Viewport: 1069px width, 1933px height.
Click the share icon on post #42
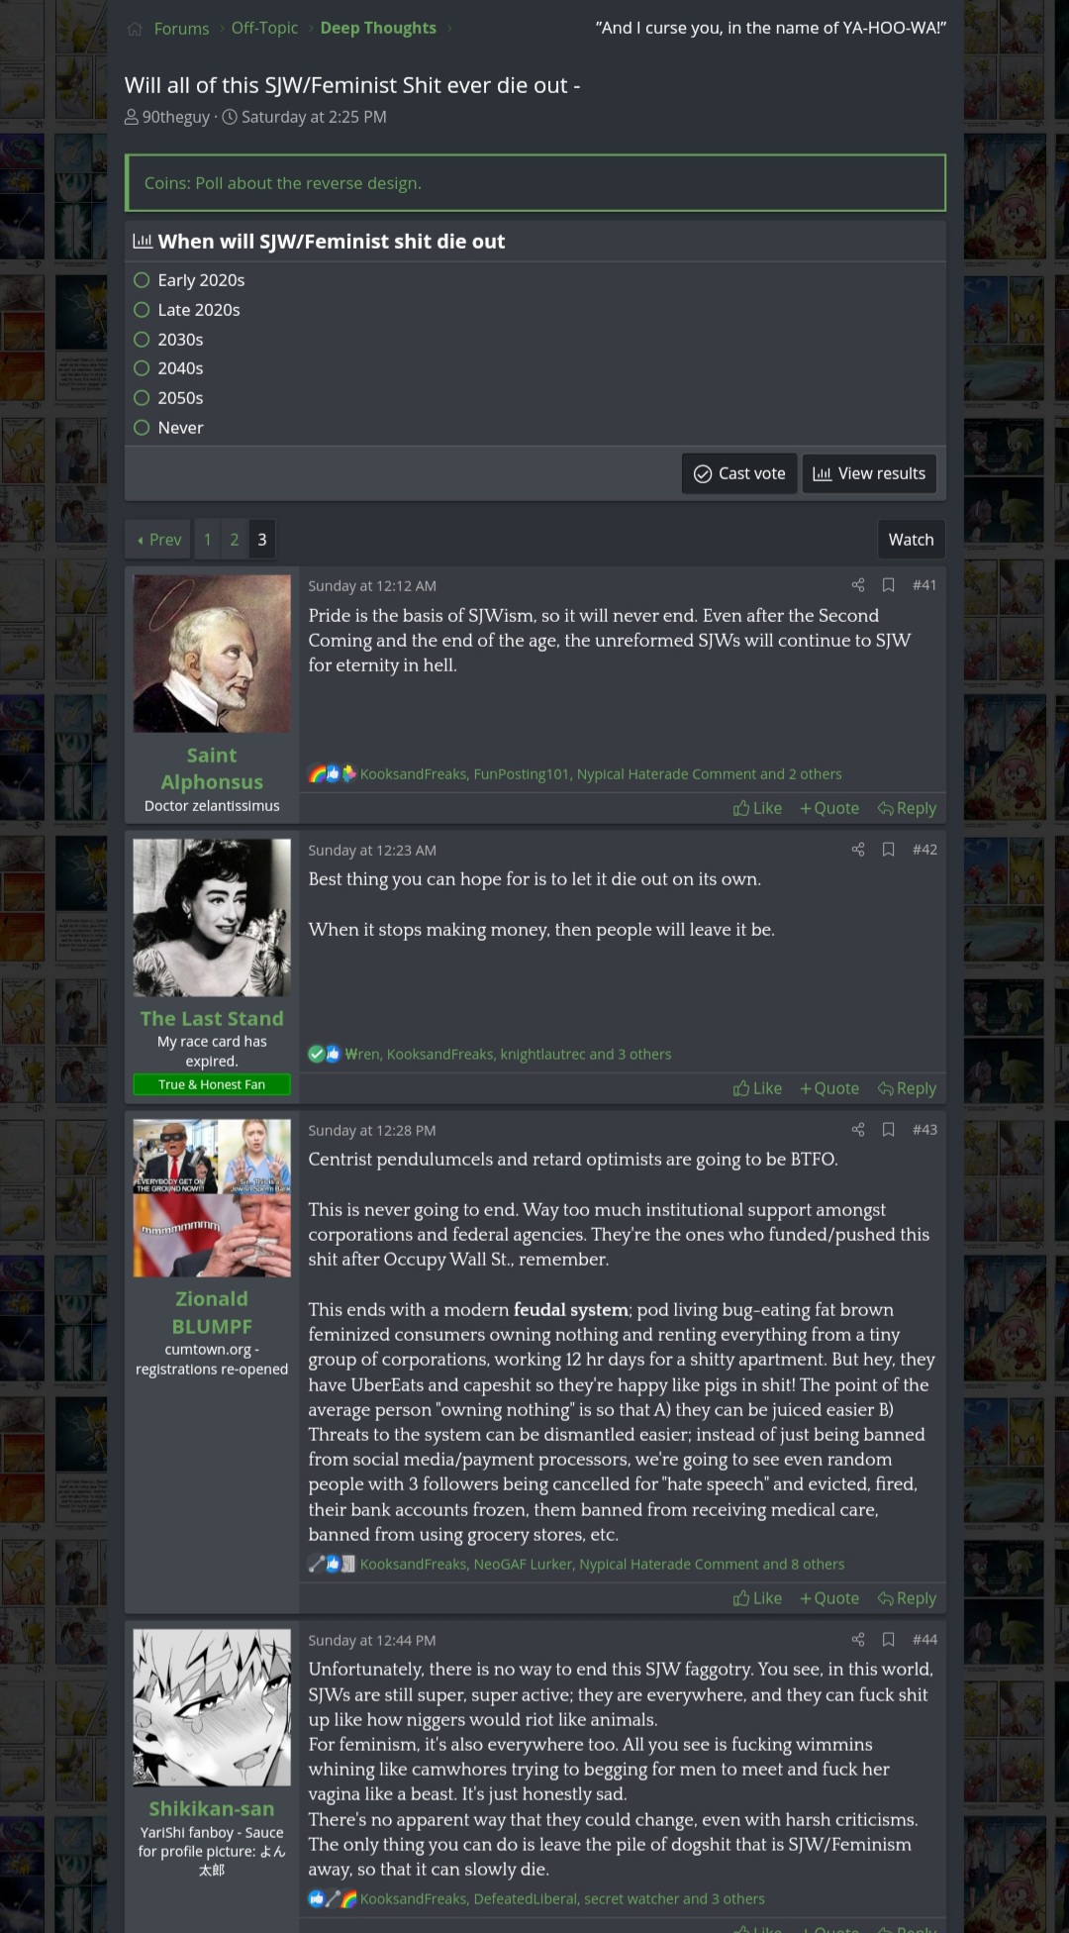pyautogui.click(x=858, y=849)
